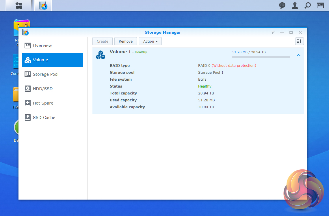
Task: Click the sort order icon button
Action: pyautogui.click(x=299, y=41)
